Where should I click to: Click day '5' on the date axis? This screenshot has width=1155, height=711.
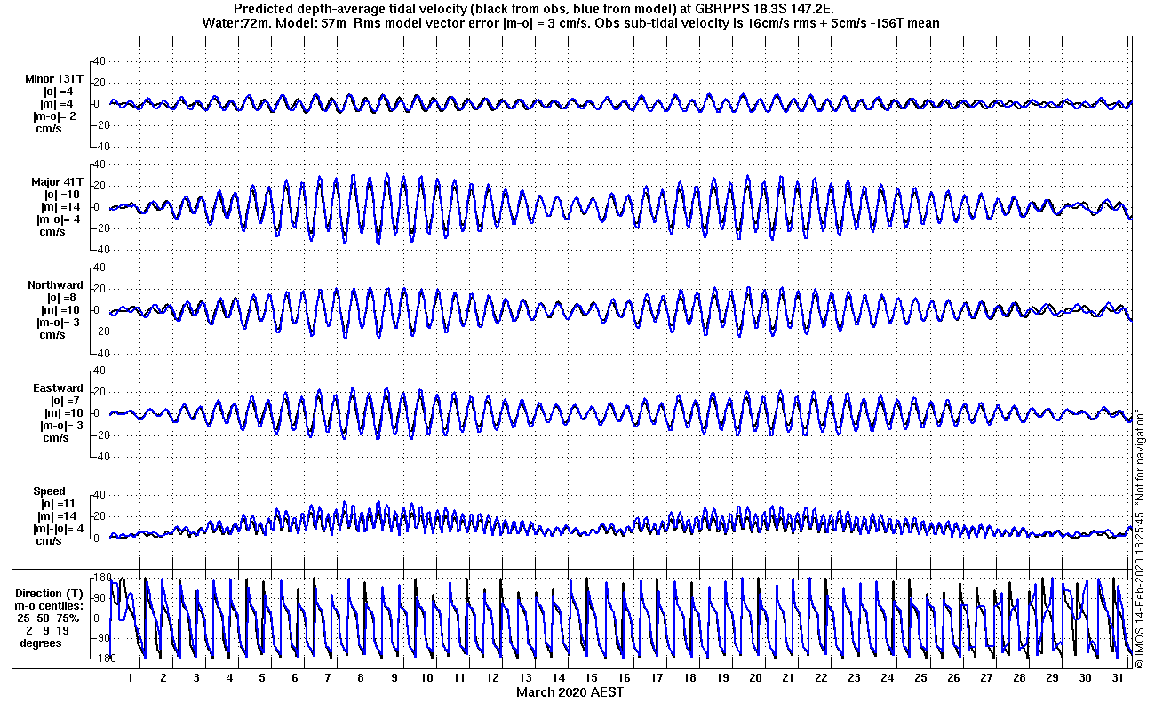pos(262,678)
